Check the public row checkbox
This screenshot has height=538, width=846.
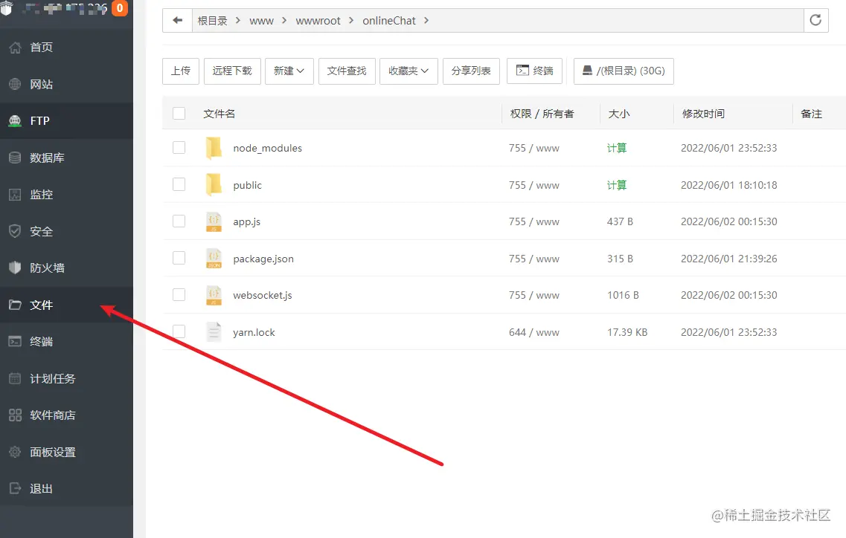179,184
